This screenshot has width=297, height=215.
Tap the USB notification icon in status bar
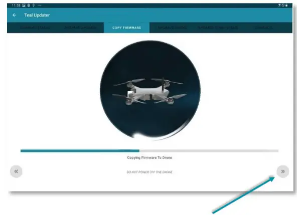pyautogui.click(x=33, y=6)
